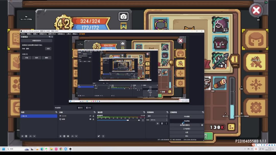The width and height of the screenshot is (276, 155).
Task: Toggle the lock on the 桌面 source
Action: click(x=93, y=119)
